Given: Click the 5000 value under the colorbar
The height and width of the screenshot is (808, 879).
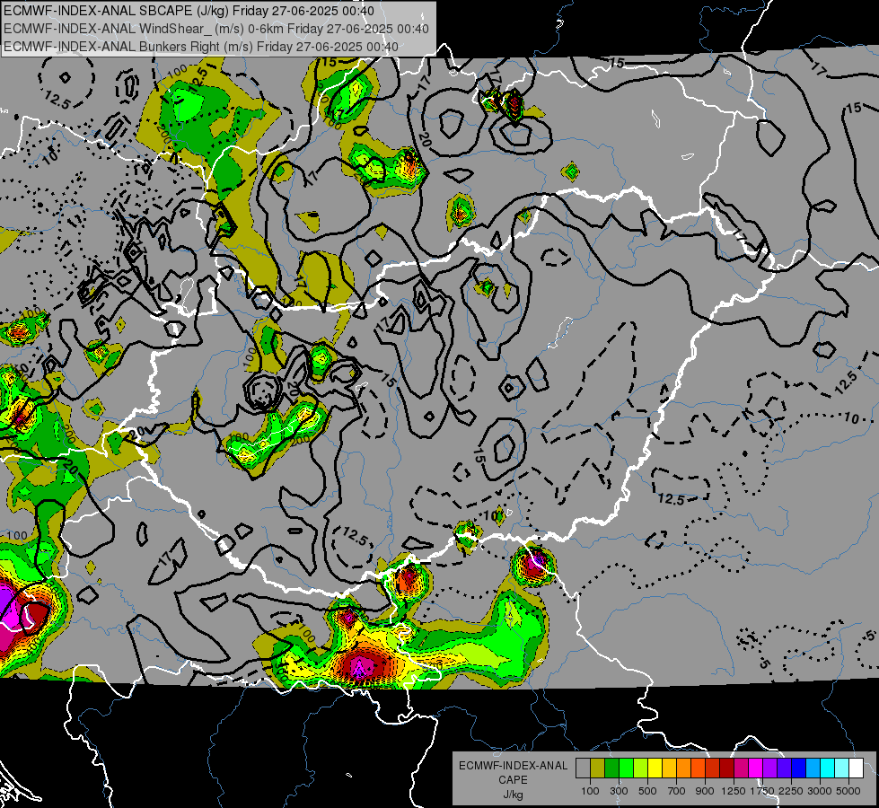Looking at the screenshot, I should [848, 791].
